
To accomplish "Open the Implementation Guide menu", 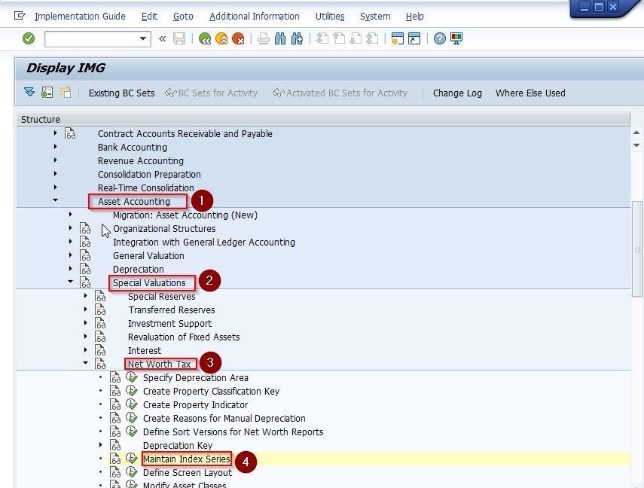I will pos(80,17).
